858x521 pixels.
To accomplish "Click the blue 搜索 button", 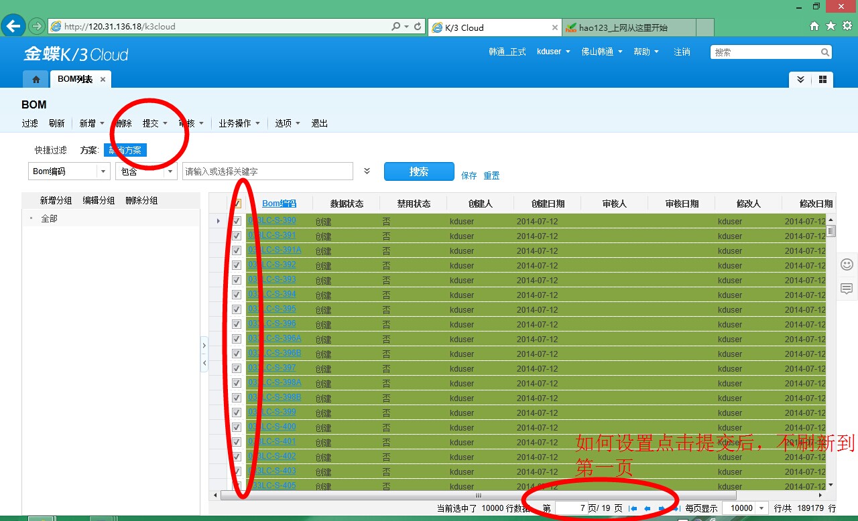I will coord(419,171).
